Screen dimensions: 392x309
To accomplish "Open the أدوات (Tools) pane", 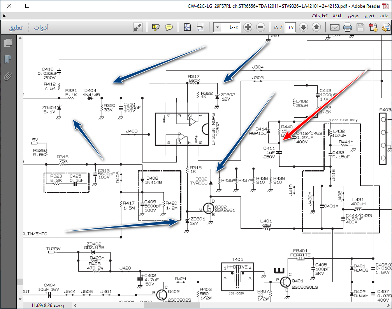I will [41, 27].
